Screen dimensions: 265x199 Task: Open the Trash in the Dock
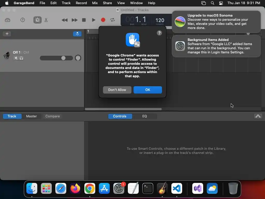click(233, 188)
